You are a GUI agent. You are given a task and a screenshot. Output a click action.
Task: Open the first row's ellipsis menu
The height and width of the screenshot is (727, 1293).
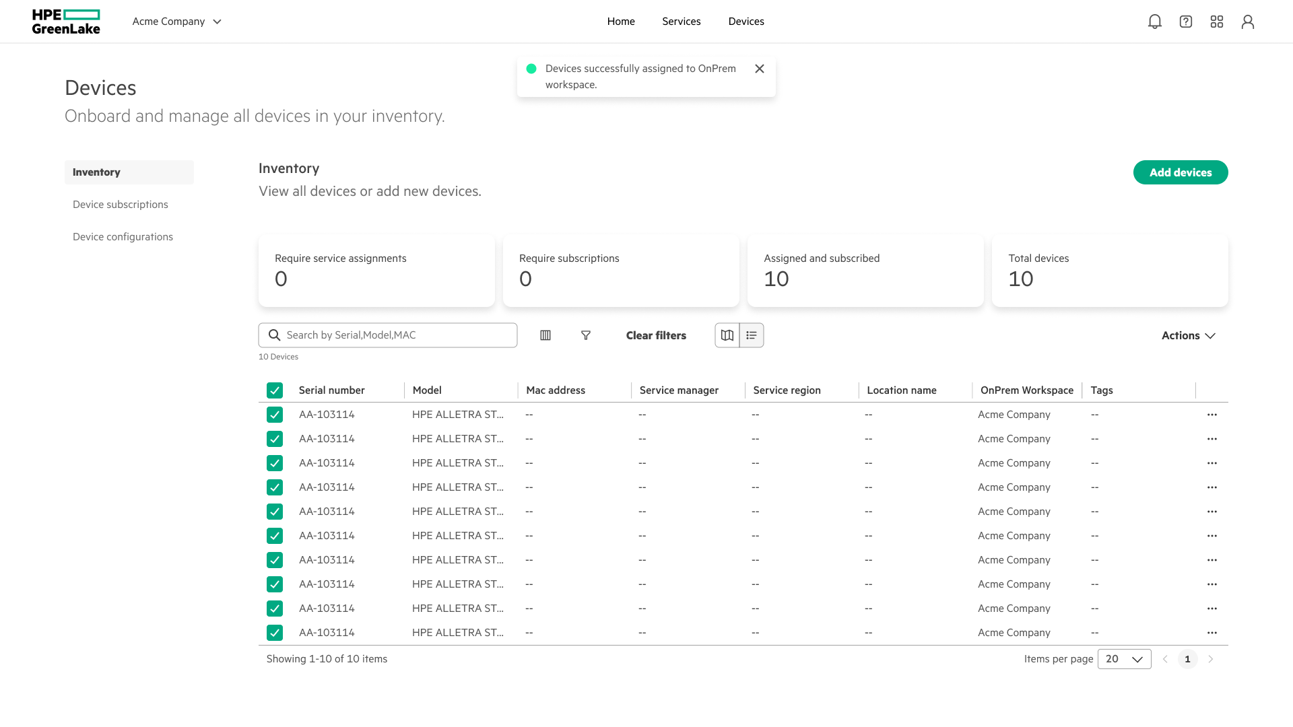[1212, 415]
